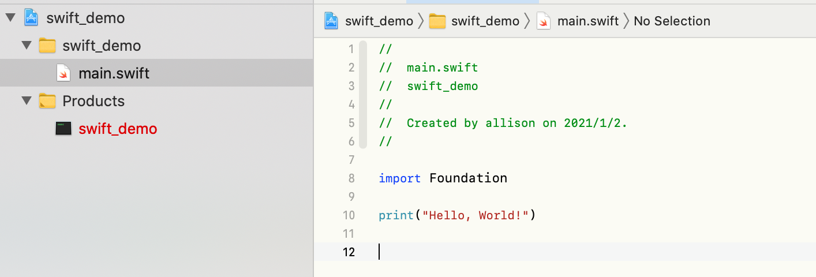This screenshot has width=816, height=277.
Task: Click the Swift file icon beside main.swift in navigator
Action: [x=63, y=73]
